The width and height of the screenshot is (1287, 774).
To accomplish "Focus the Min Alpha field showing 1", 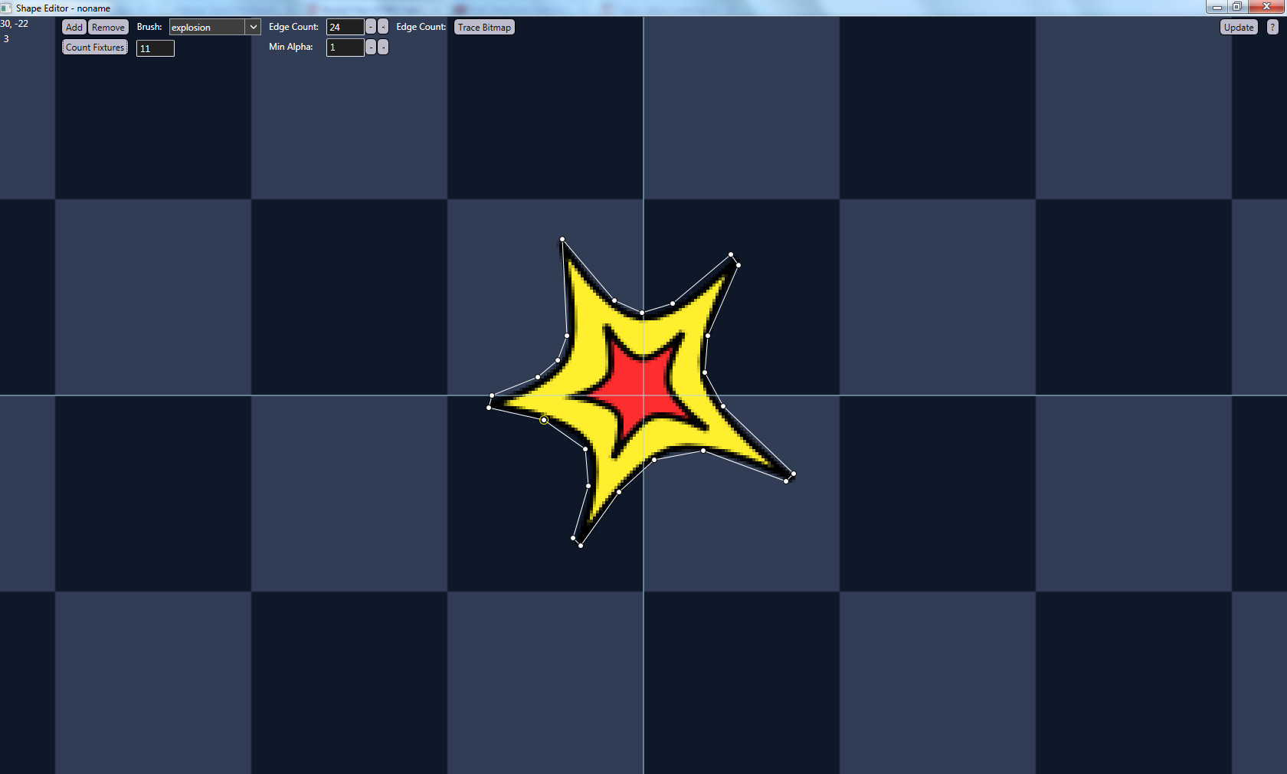I will pos(345,47).
